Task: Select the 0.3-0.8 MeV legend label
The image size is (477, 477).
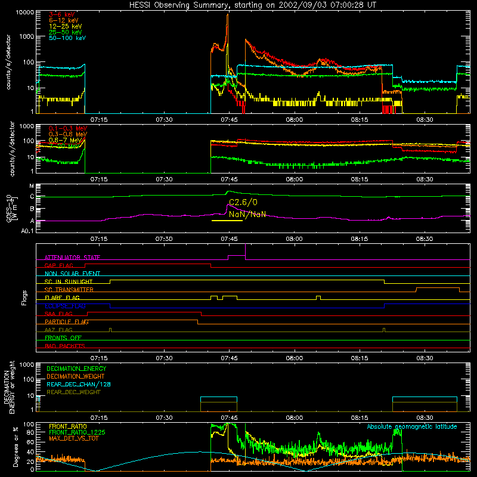Action: tap(68, 134)
